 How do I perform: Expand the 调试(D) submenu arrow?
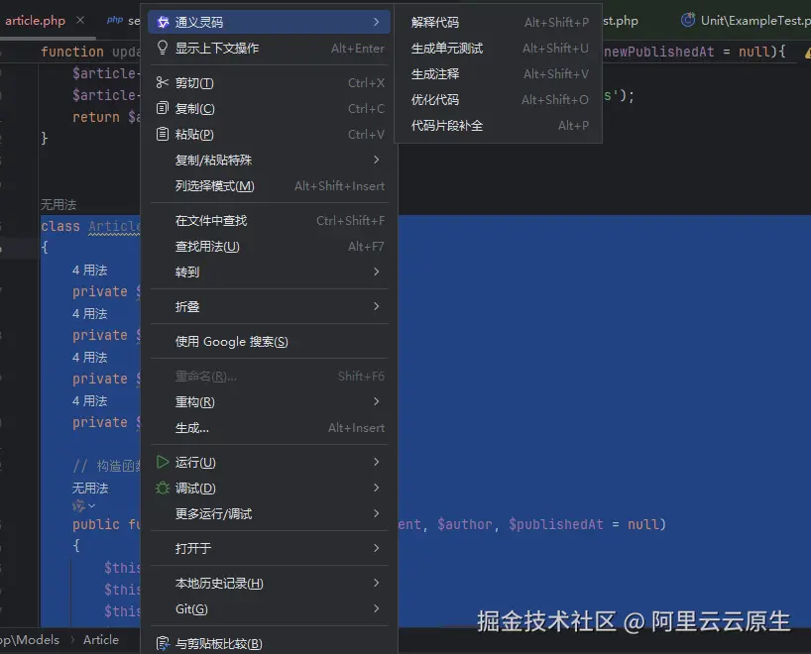point(376,488)
